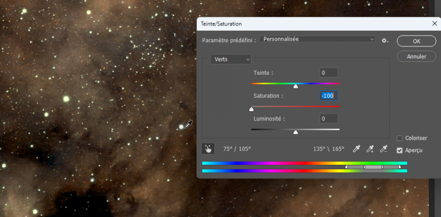
Task: Click the grey range bar between the color strips
Action: point(373,167)
